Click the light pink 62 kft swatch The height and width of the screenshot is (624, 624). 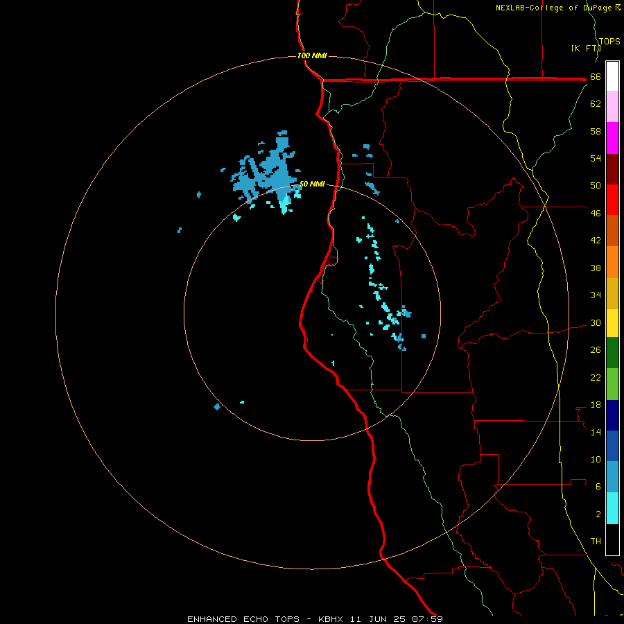point(612,107)
